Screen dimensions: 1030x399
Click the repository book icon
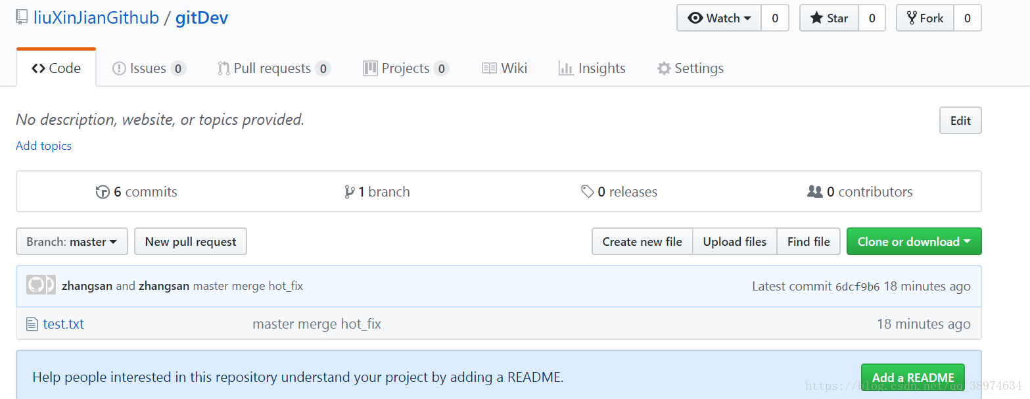(22, 18)
